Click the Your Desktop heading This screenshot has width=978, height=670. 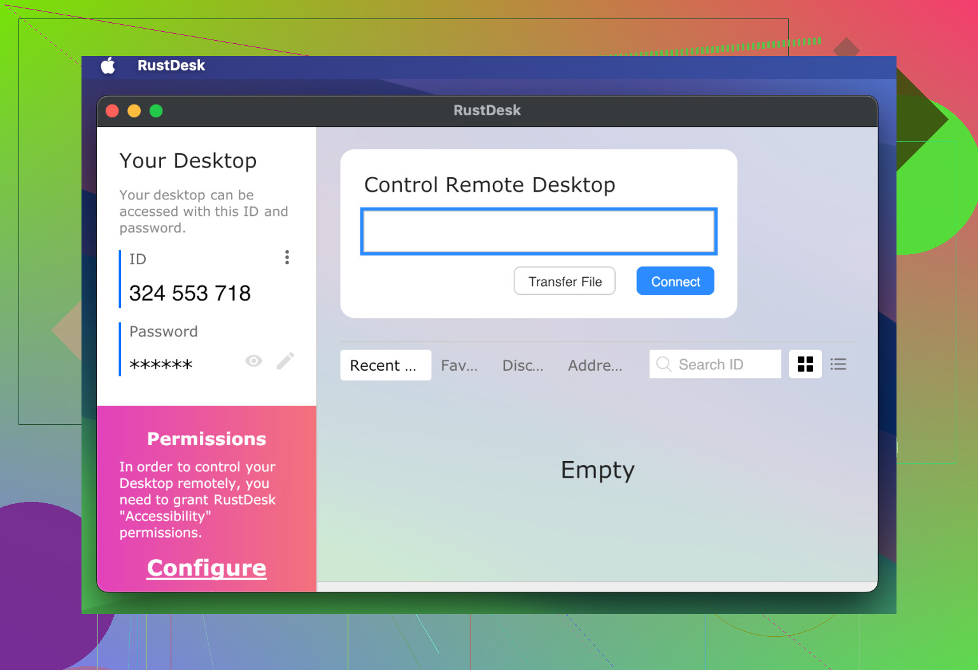click(188, 160)
